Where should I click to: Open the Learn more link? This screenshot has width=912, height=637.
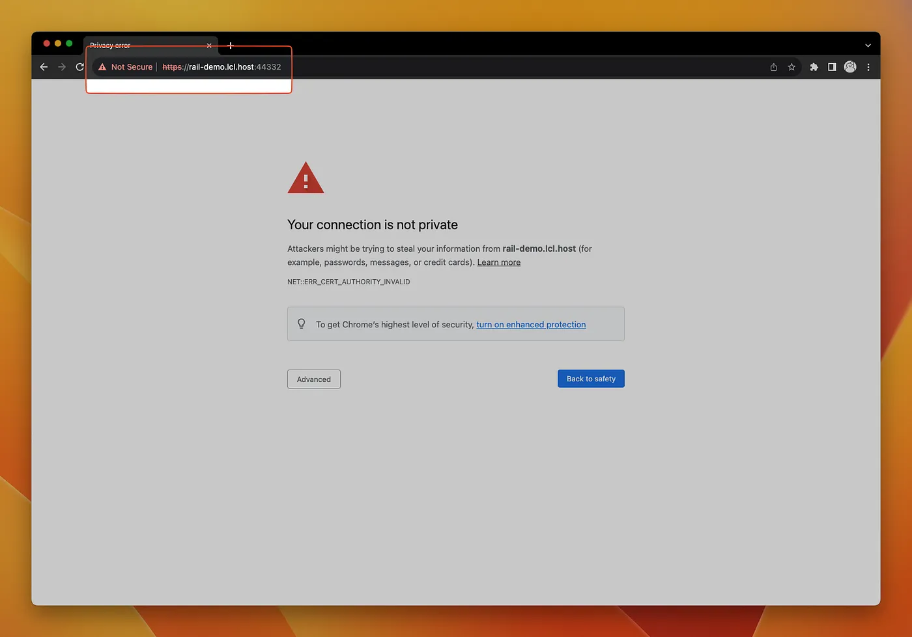(x=498, y=262)
